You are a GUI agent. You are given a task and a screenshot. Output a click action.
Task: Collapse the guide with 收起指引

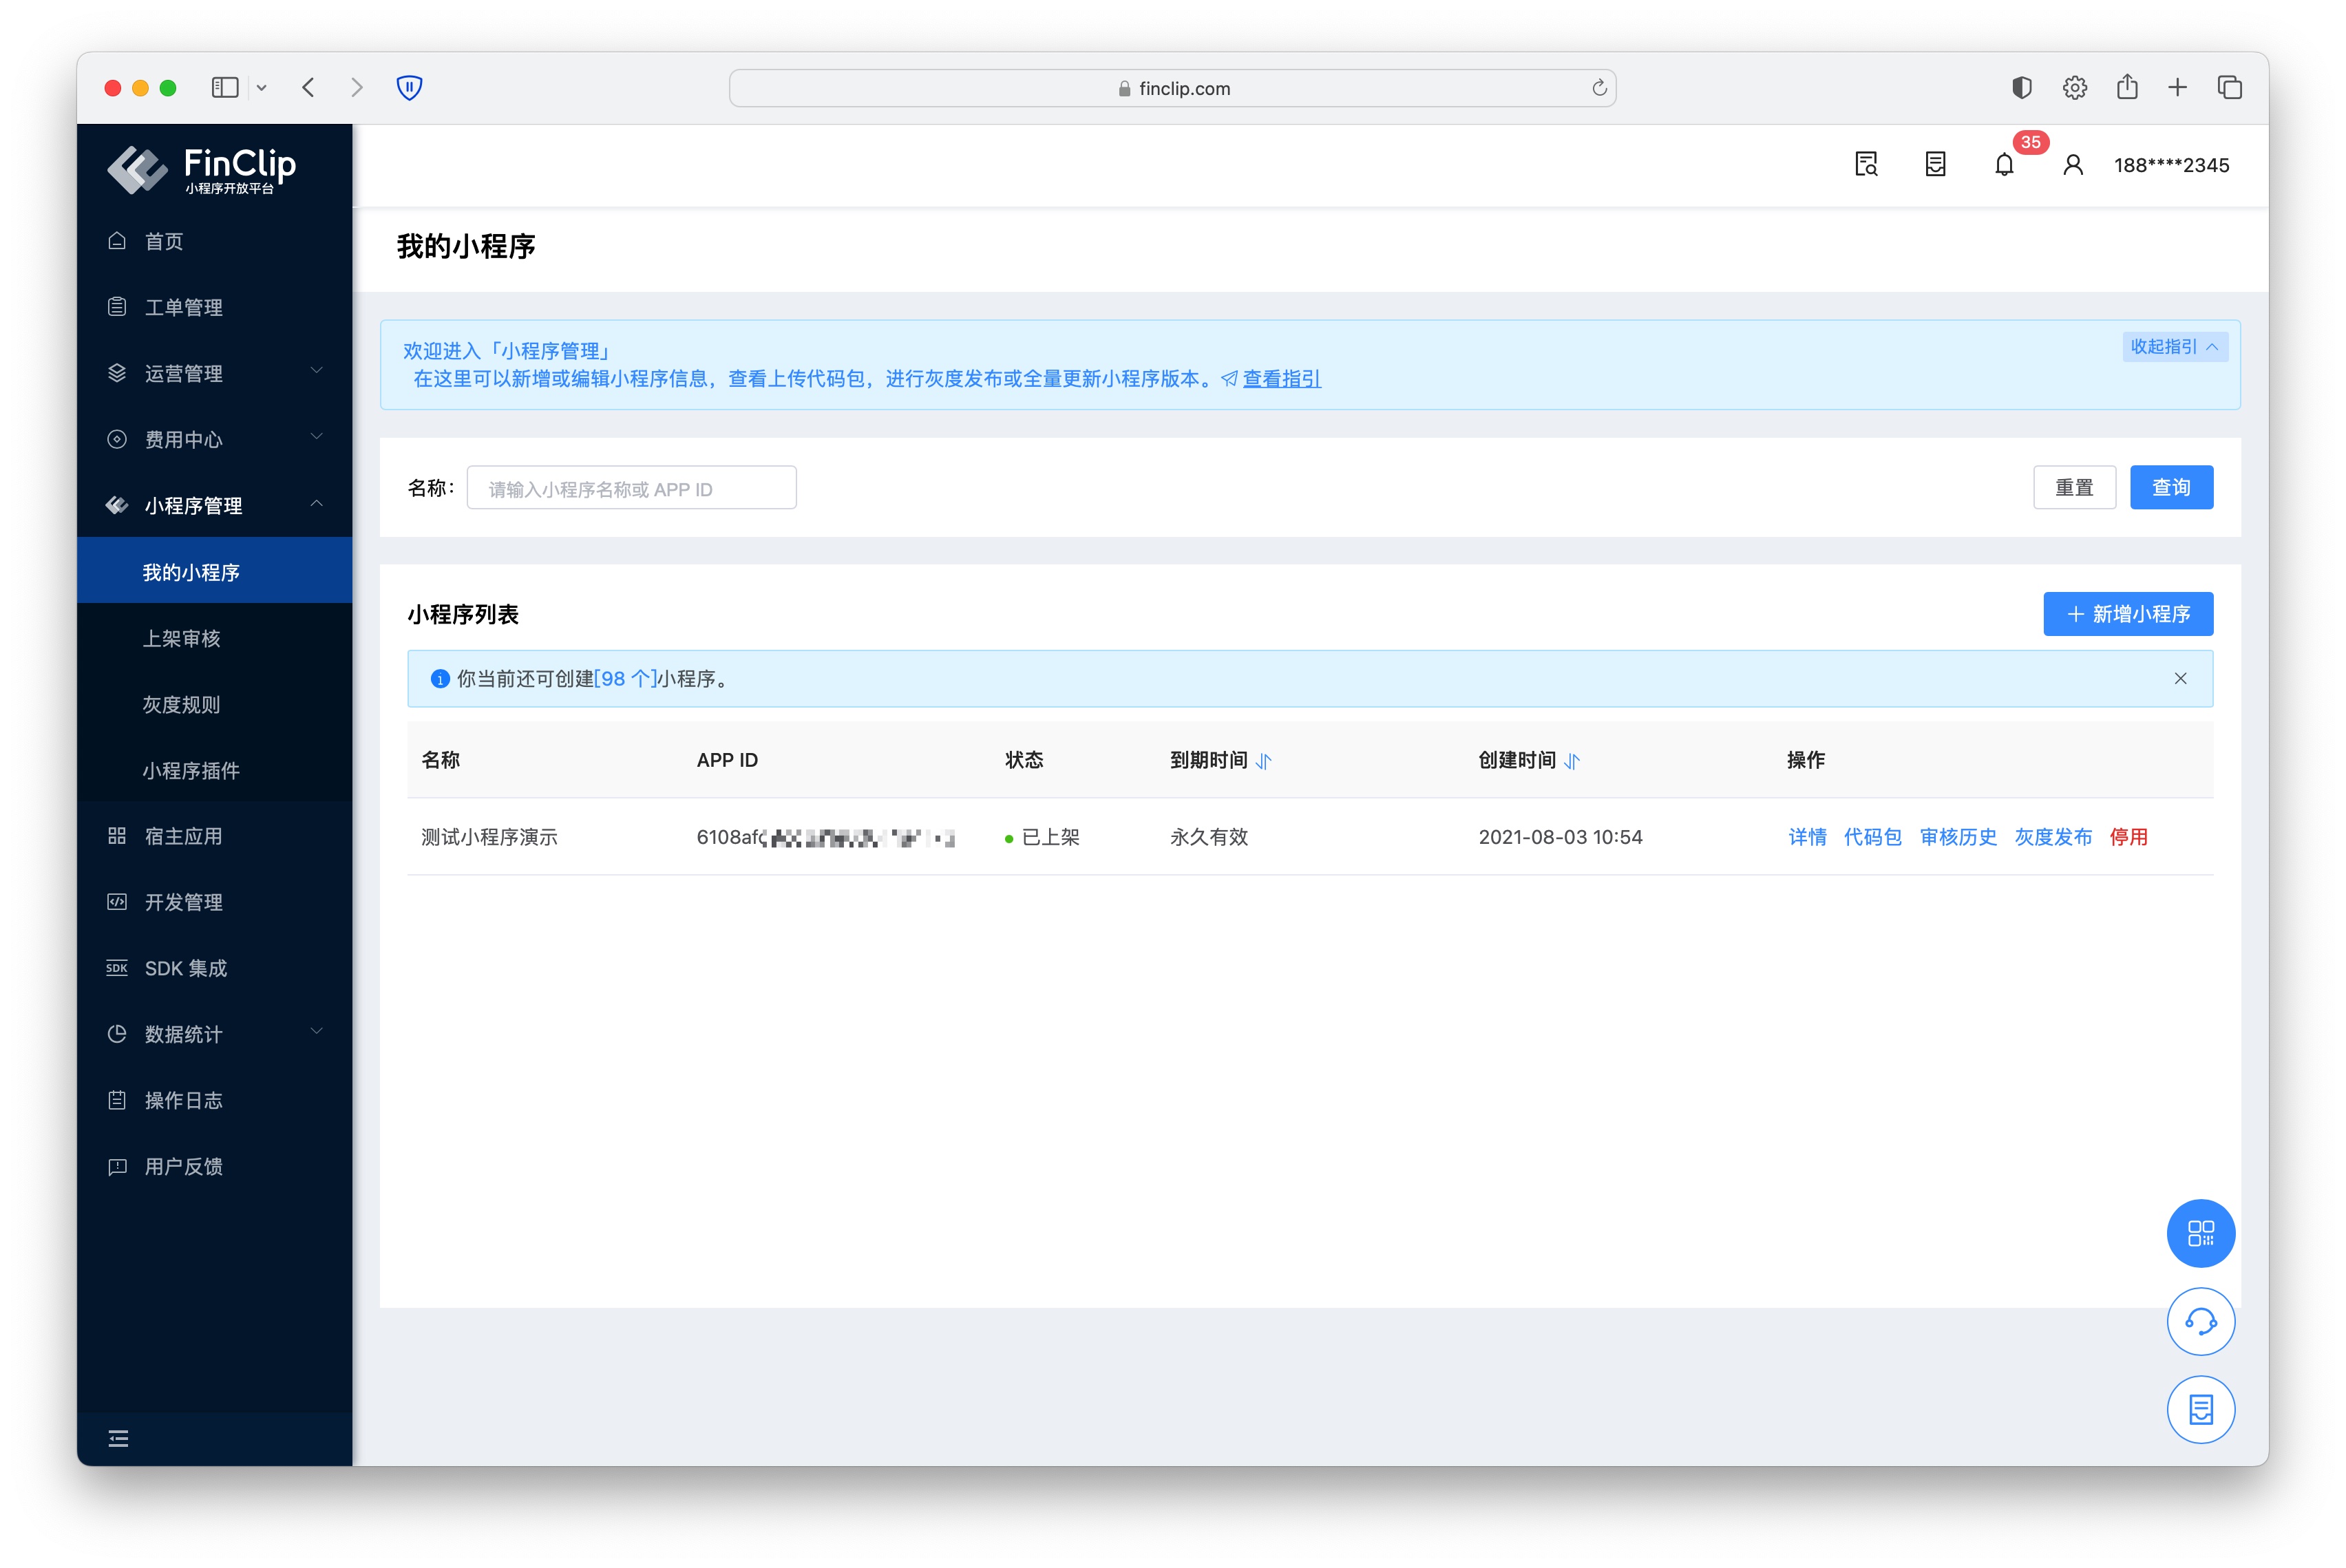tap(2174, 347)
